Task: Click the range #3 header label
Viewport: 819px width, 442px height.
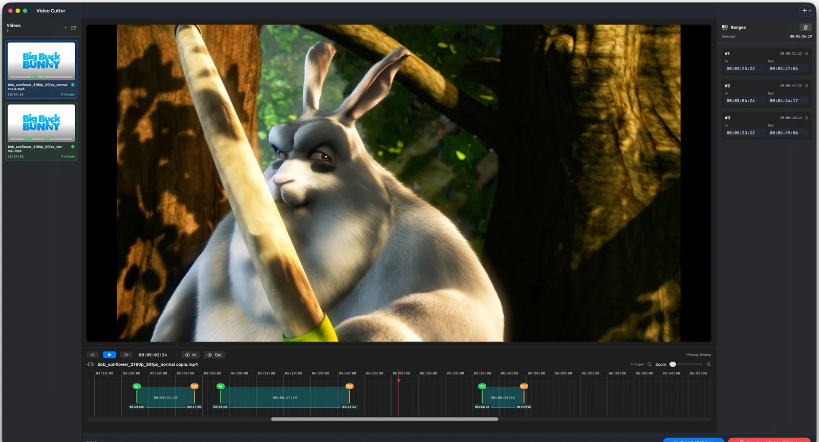Action: 727,118
